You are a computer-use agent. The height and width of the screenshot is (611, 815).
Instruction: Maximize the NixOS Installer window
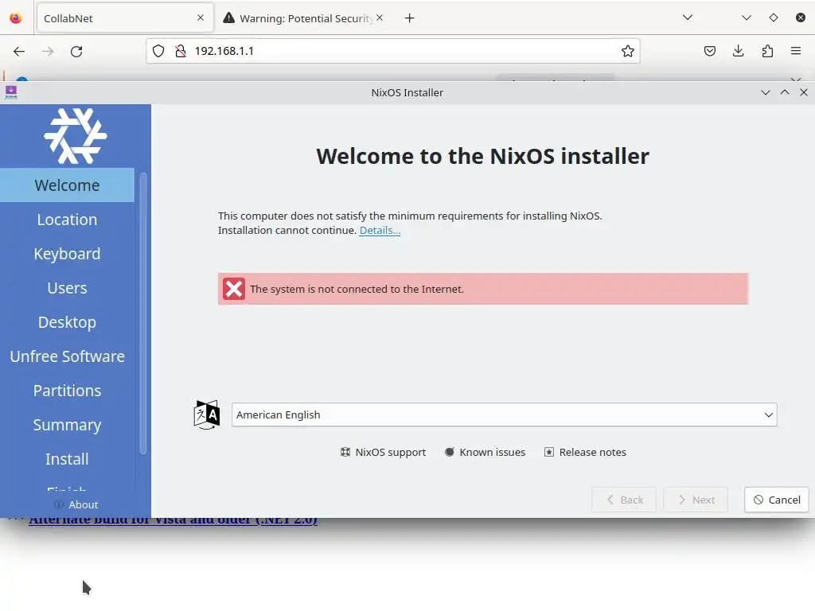[784, 92]
